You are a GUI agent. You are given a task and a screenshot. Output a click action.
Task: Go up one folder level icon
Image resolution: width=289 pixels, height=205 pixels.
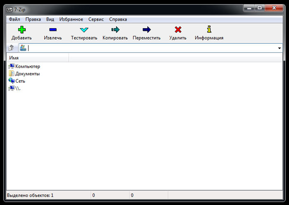click(x=11, y=48)
